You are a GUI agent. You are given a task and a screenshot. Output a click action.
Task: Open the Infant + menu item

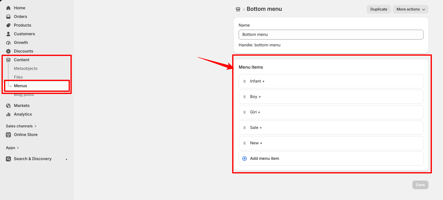click(x=331, y=81)
